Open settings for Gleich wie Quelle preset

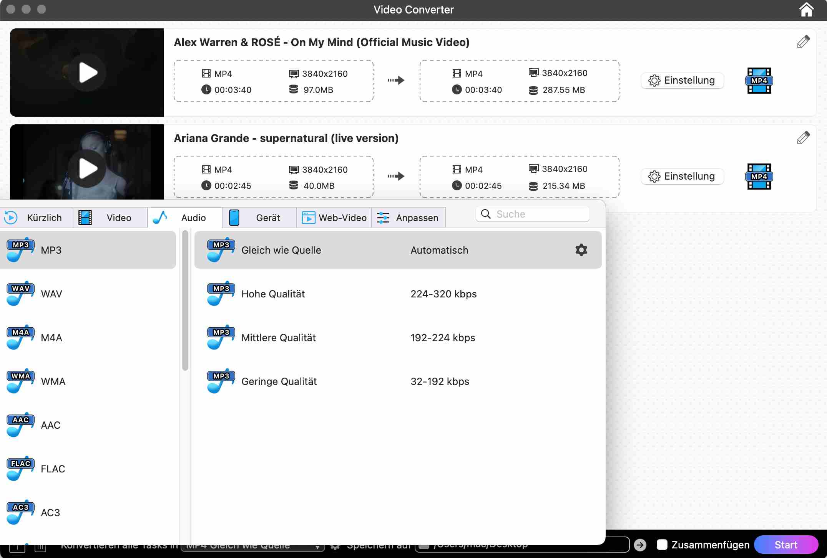pos(581,250)
